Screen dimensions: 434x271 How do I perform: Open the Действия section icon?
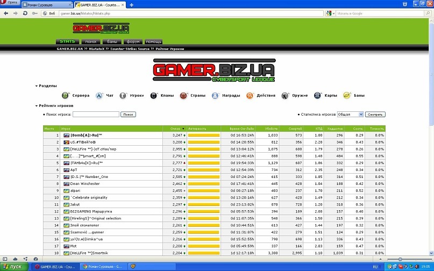point(250,96)
